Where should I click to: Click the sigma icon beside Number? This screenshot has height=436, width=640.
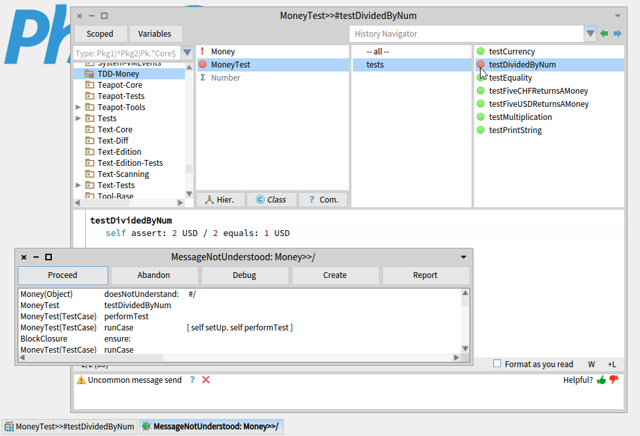(203, 77)
